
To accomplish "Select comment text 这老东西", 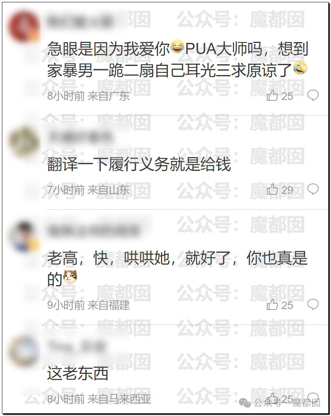I will pos(78,373).
